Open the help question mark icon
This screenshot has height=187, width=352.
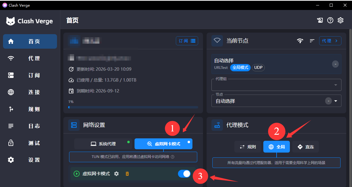pos(330,20)
